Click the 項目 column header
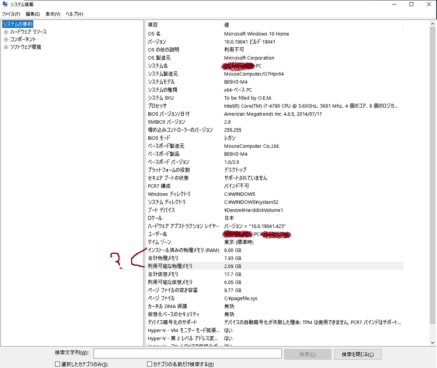437x368 pixels. click(x=184, y=25)
